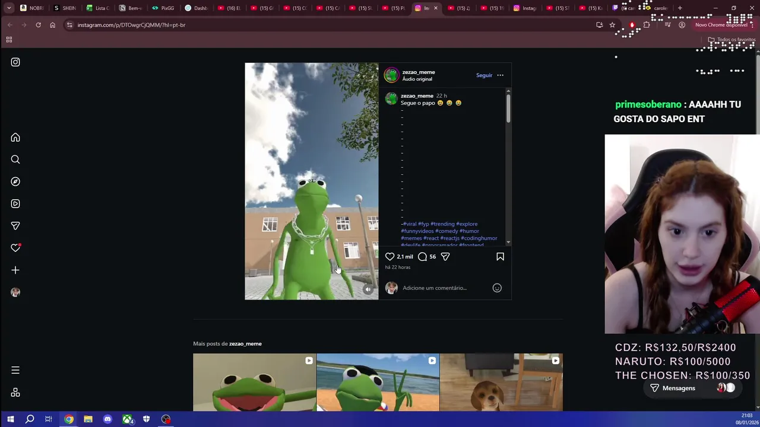Switch to the Lista C tab
Viewport: 760px width, 427px height.
click(99, 8)
